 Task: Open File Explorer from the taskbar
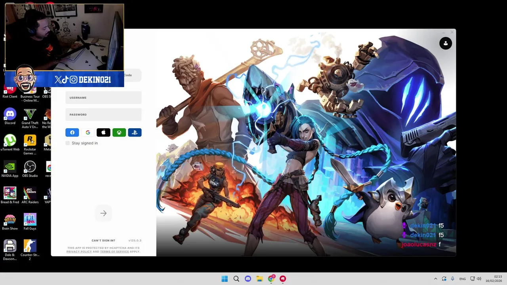pyautogui.click(x=259, y=279)
